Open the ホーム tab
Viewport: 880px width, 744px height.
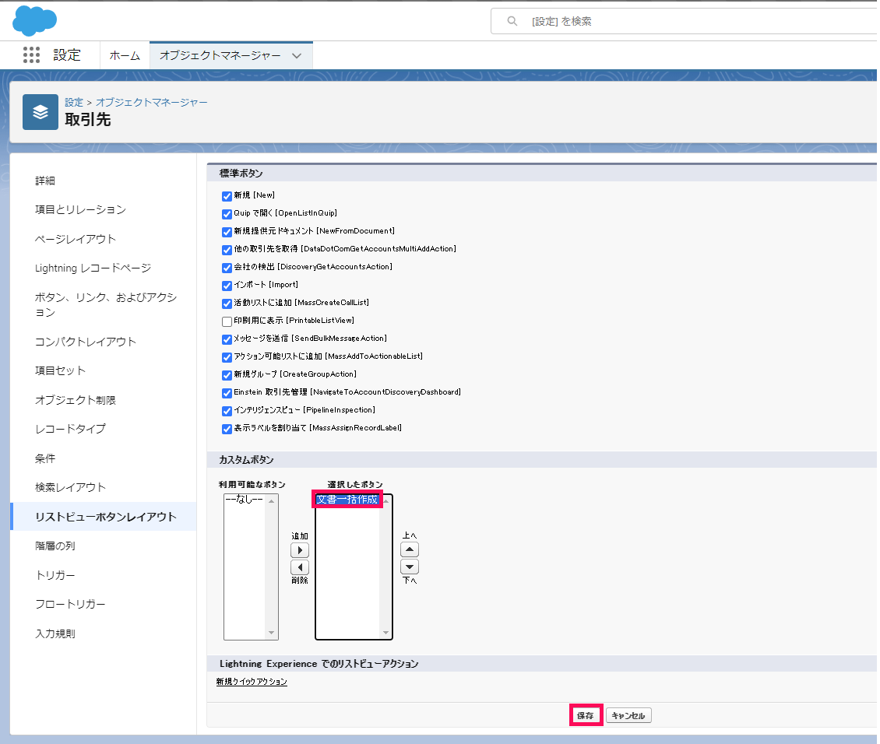125,55
